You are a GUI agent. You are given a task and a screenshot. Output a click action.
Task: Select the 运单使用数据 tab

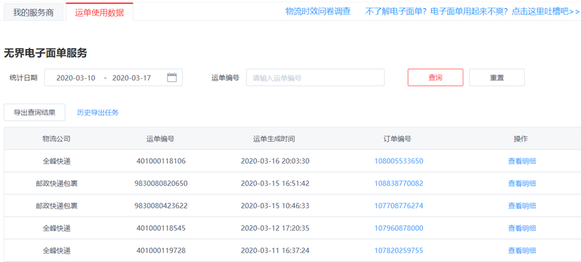point(99,12)
